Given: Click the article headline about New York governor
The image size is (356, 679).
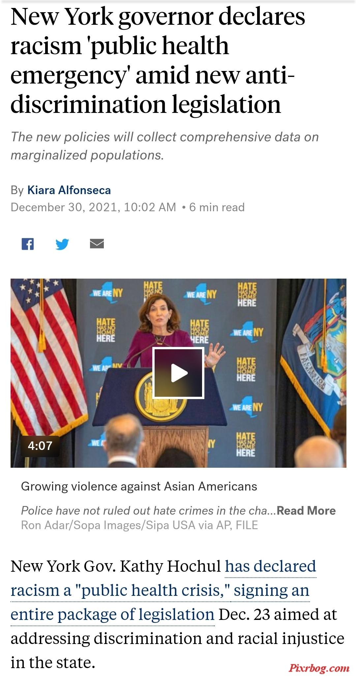Looking at the screenshot, I should 158,60.
